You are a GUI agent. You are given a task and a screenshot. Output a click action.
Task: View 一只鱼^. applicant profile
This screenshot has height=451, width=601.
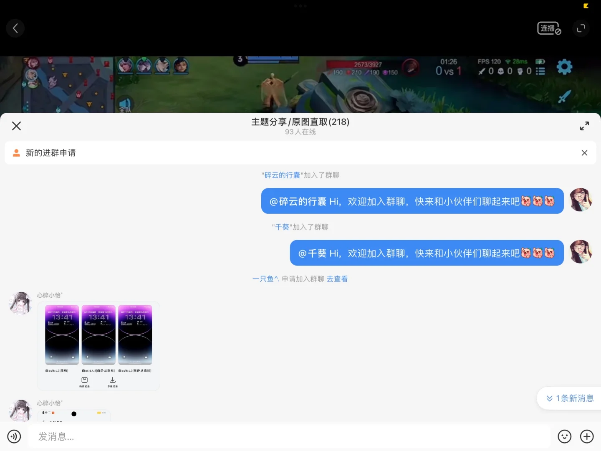[265, 279]
